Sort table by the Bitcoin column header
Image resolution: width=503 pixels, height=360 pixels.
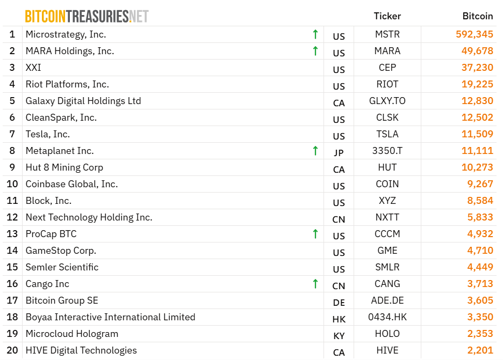477,16
